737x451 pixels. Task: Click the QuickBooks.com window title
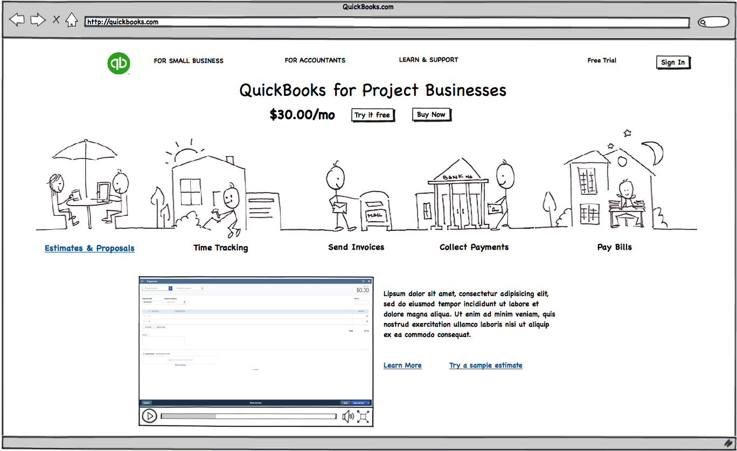tap(368, 6)
